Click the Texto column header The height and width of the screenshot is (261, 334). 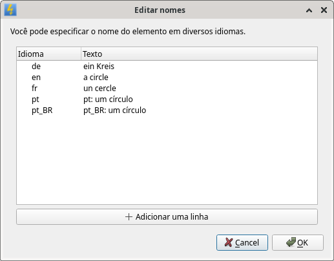(x=199, y=54)
